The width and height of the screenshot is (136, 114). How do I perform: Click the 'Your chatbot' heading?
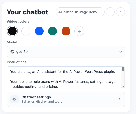tap(27, 12)
